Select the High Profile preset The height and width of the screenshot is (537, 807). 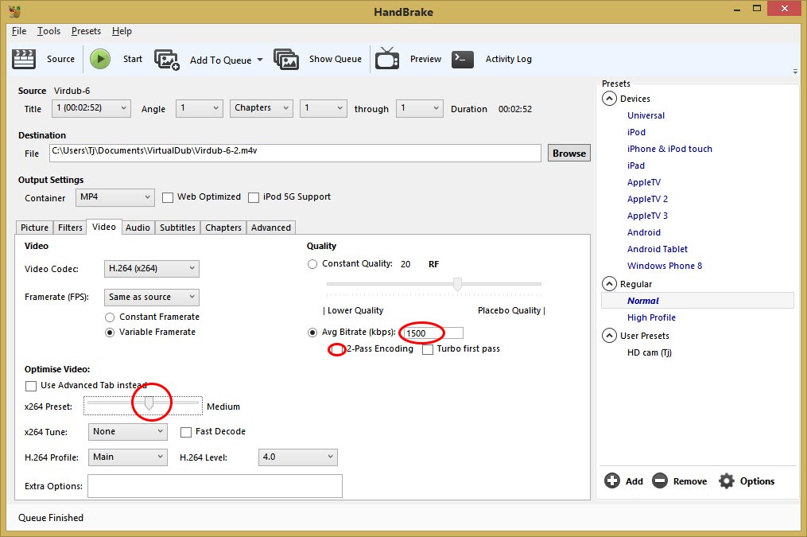pos(652,317)
